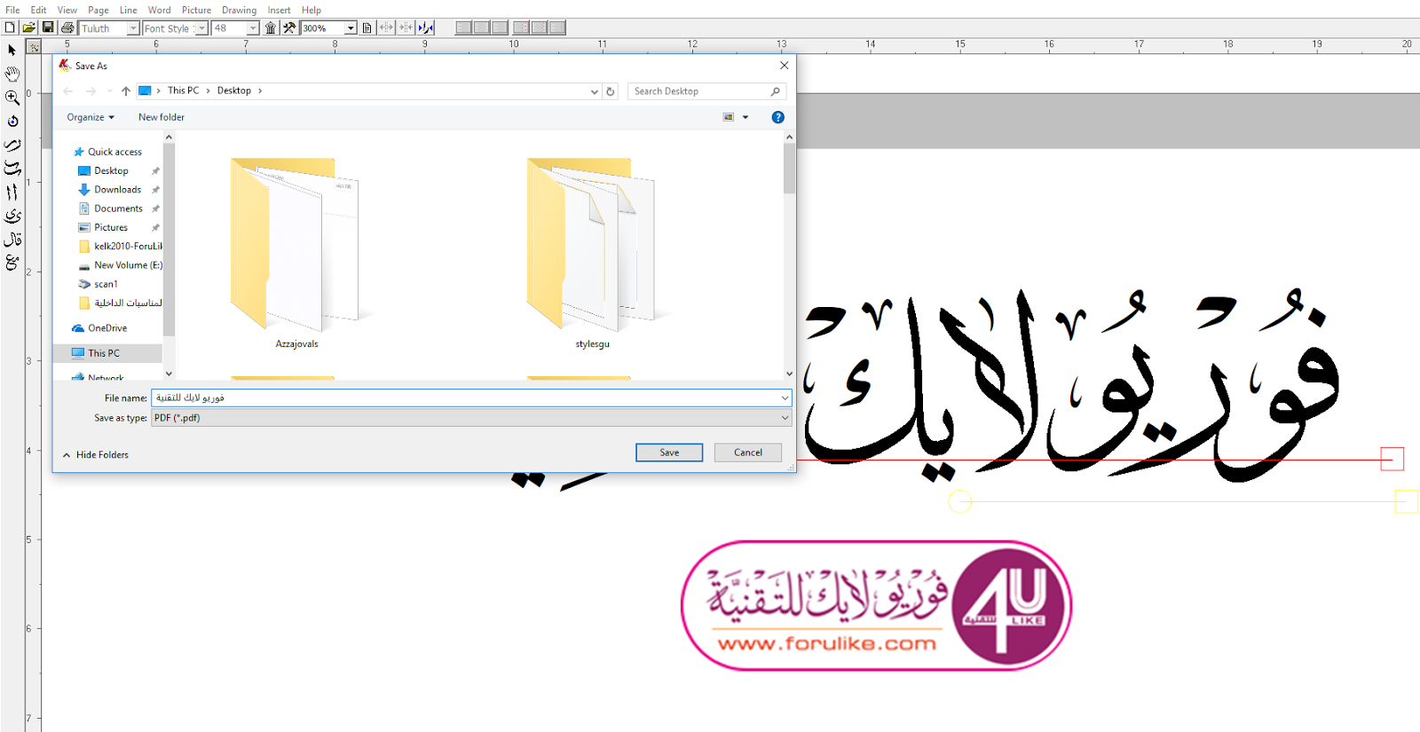Open the font size 48 dropdown
Image resolution: width=1420 pixels, height=732 pixels.
tap(253, 28)
